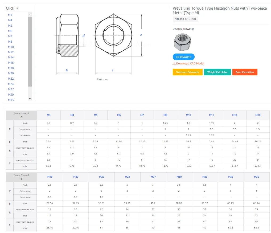
Task: Click the M39 table column header
Action: point(256,177)
